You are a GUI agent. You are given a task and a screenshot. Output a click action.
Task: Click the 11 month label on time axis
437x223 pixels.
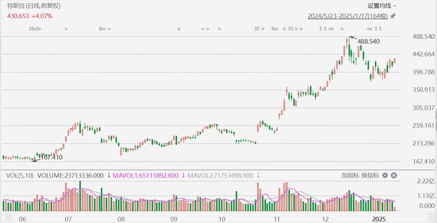coord(276,219)
